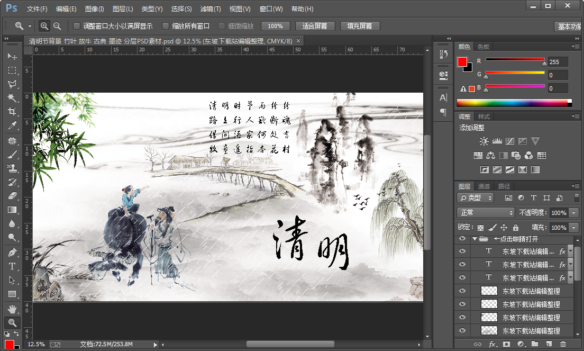Switch to the 通道 tab
Viewport: 584px width, 351px height.
pyautogui.click(x=483, y=186)
